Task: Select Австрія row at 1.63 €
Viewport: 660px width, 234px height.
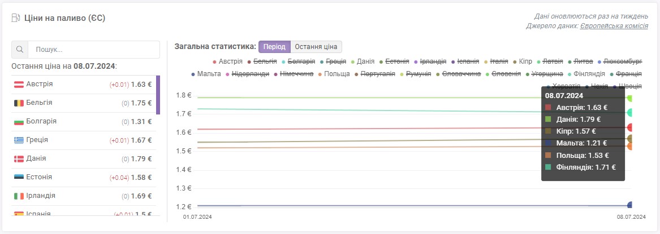Action: [x=83, y=84]
